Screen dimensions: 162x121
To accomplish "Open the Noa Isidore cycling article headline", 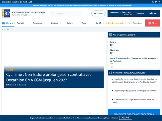I will pos(49,77).
